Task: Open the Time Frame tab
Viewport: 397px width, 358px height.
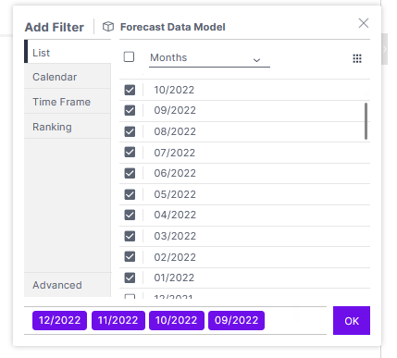Action: [x=68, y=102]
